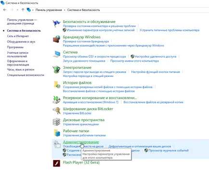Click Панель управления in the address bar
Screen dimensions: 209x189
click(49, 10)
